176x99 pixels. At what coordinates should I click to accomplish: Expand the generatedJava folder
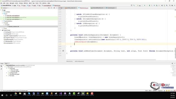tap(2, 21)
